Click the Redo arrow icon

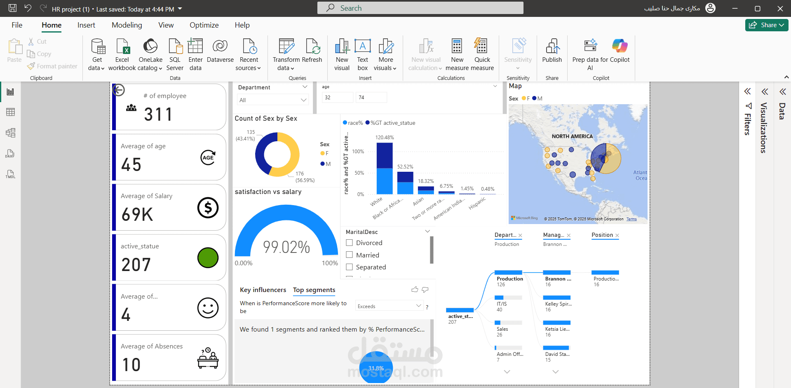(x=43, y=8)
